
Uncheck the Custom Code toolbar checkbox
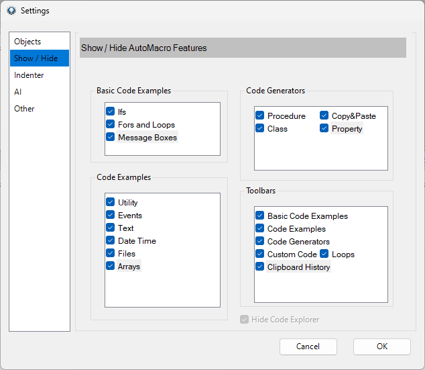coord(259,254)
